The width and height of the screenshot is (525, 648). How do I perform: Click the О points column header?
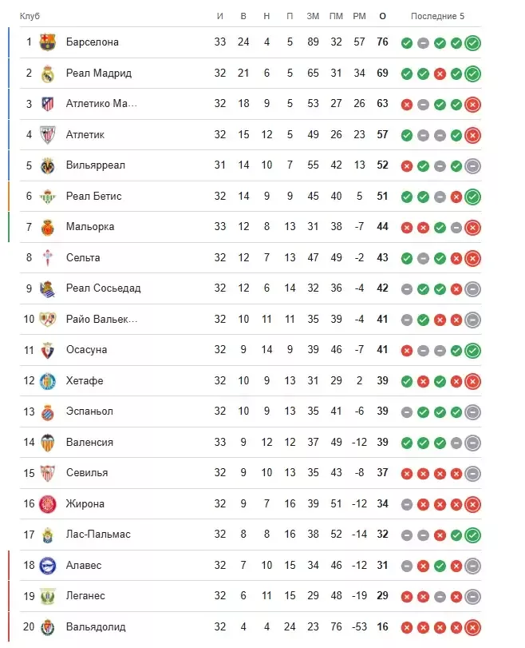point(383,16)
